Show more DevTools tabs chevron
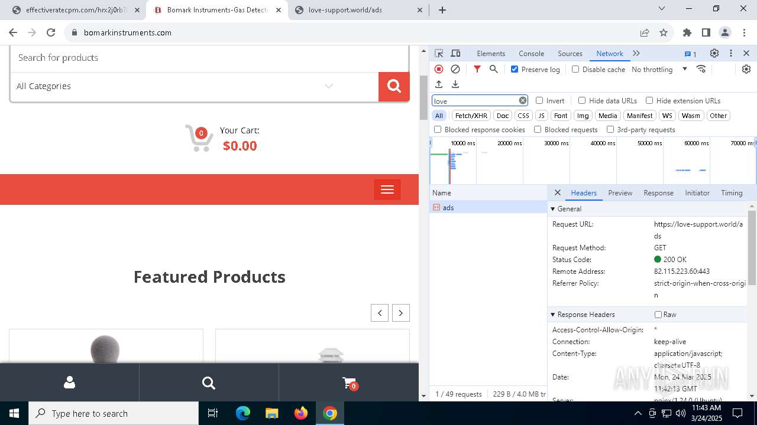The height and width of the screenshot is (425, 757). (636, 53)
